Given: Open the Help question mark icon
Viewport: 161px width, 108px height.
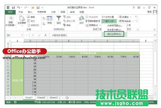Looking at the screenshot, I should click(x=134, y=7).
